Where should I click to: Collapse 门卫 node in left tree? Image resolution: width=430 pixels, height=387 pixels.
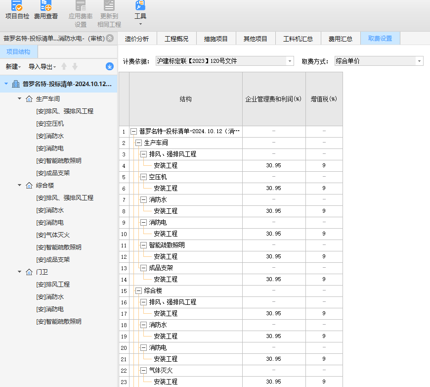19,272
